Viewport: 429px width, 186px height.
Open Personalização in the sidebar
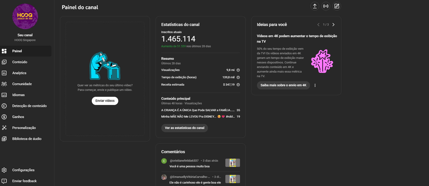point(26,128)
